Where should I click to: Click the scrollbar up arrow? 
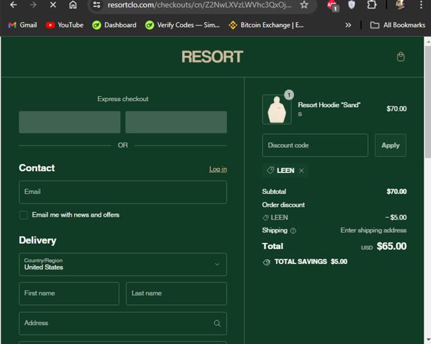(x=428, y=42)
